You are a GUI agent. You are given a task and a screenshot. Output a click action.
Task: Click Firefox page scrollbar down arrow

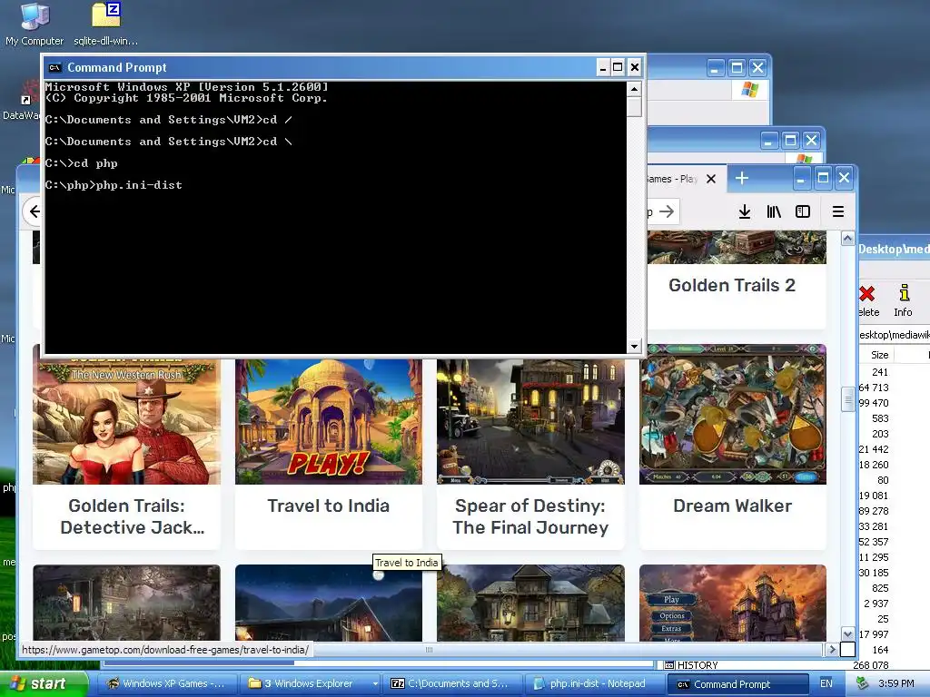tap(848, 634)
